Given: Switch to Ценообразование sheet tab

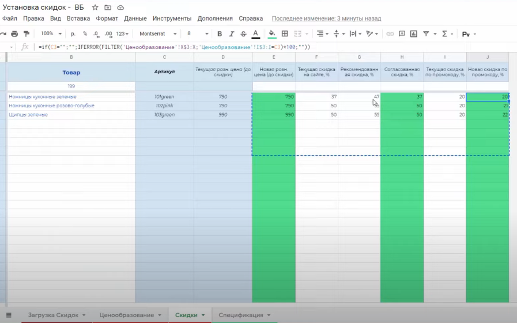Looking at the screenshot, I should click(127, 315).
